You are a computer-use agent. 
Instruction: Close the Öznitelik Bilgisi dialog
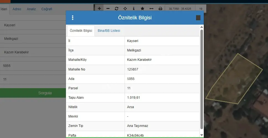198,18
